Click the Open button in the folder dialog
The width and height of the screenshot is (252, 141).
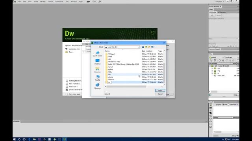tap(160, 90)
